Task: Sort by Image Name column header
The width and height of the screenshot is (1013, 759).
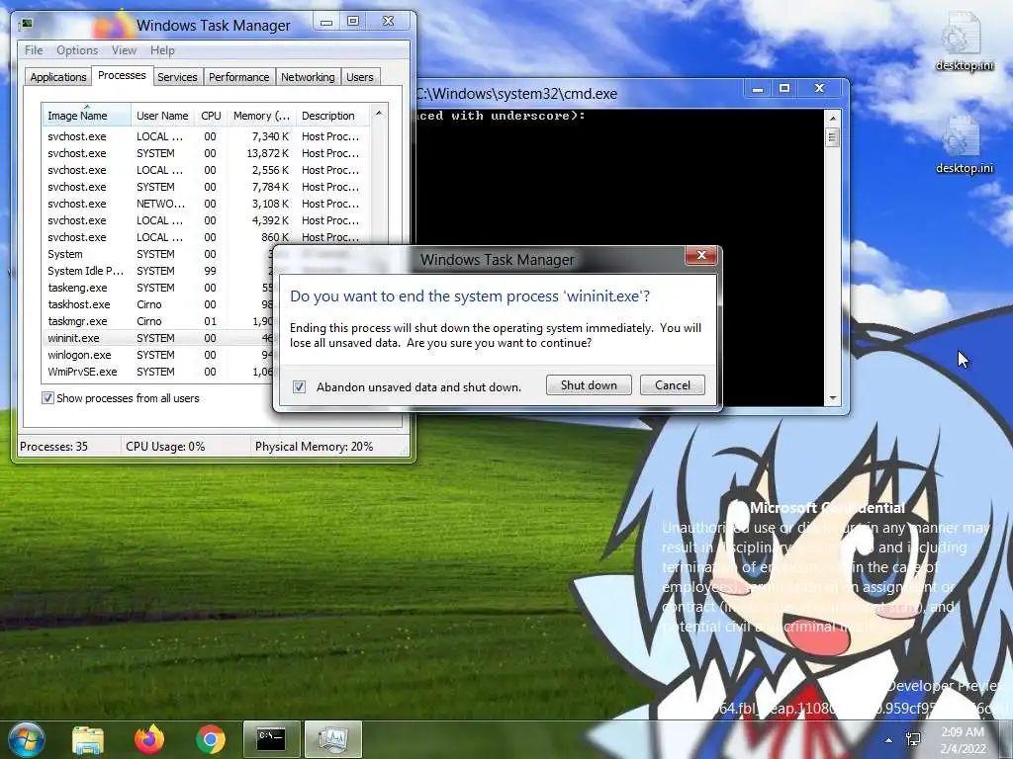Action: click(x=86, y=116)
